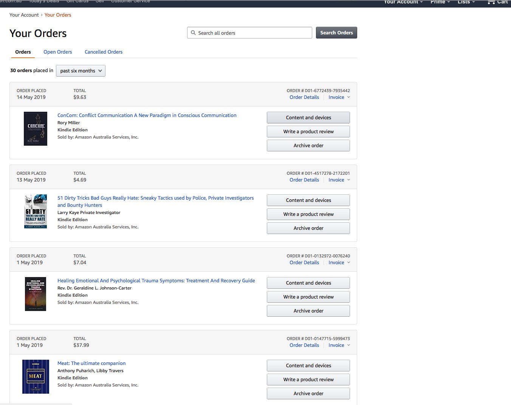Screen dimensions: 511x405
Task: Open the ConCom book cover thumbnail
Action: (36, 129)
